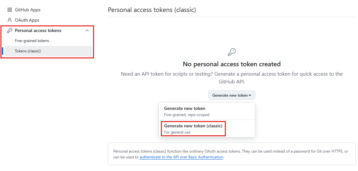Image resolution: width=358 pixels, height=171 pixels.
Task: Follow the authenticate to the API link
Action: [x=181, y=157]
